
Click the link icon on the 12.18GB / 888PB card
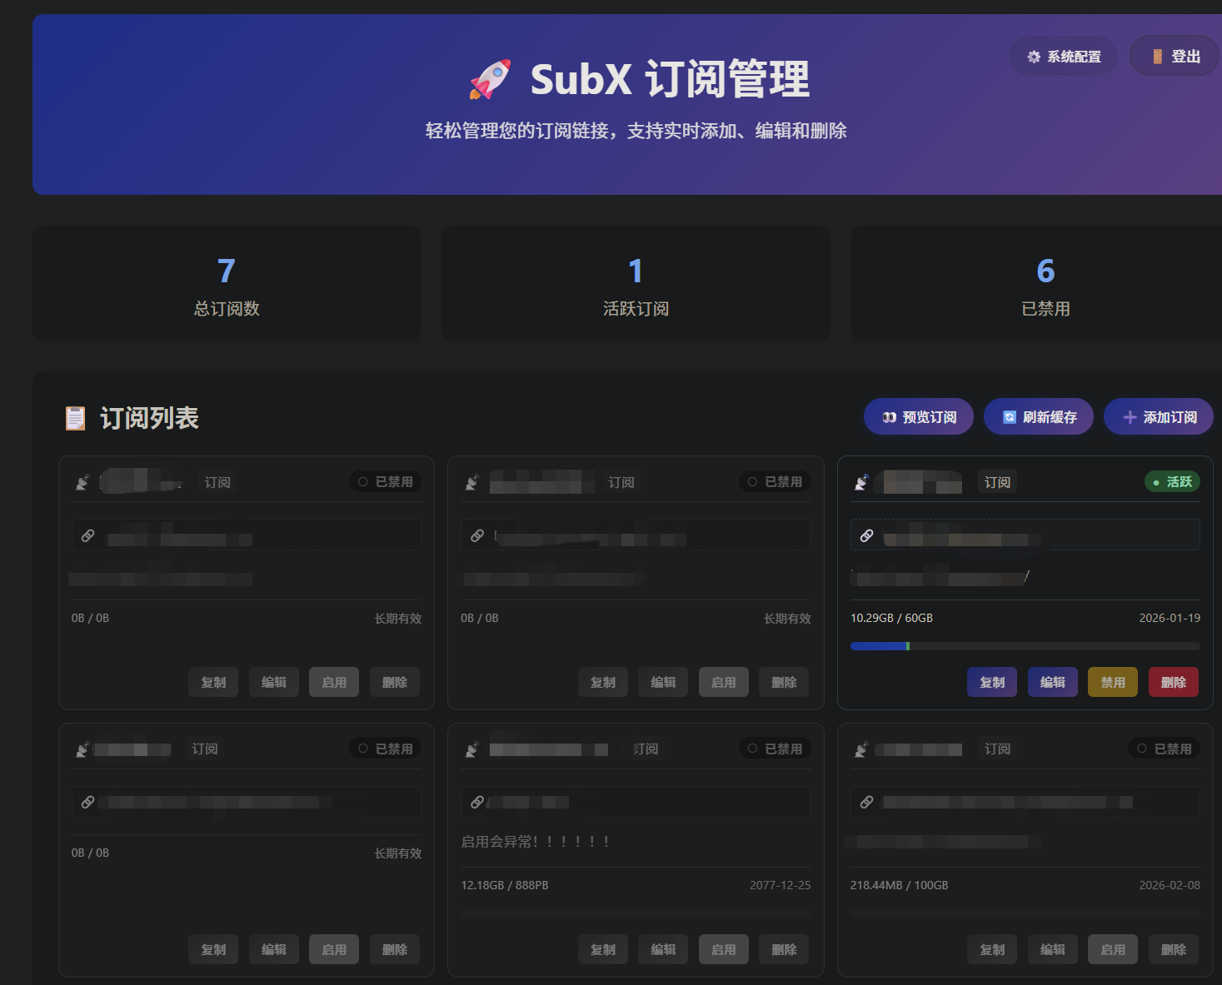477,802
